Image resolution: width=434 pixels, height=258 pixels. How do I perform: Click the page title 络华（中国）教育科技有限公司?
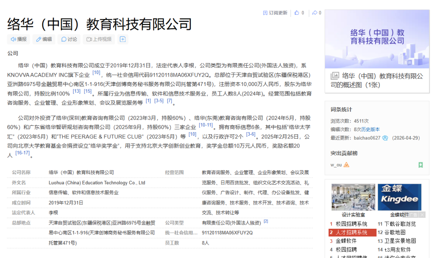pyautogui.click(x=99, y=24)
